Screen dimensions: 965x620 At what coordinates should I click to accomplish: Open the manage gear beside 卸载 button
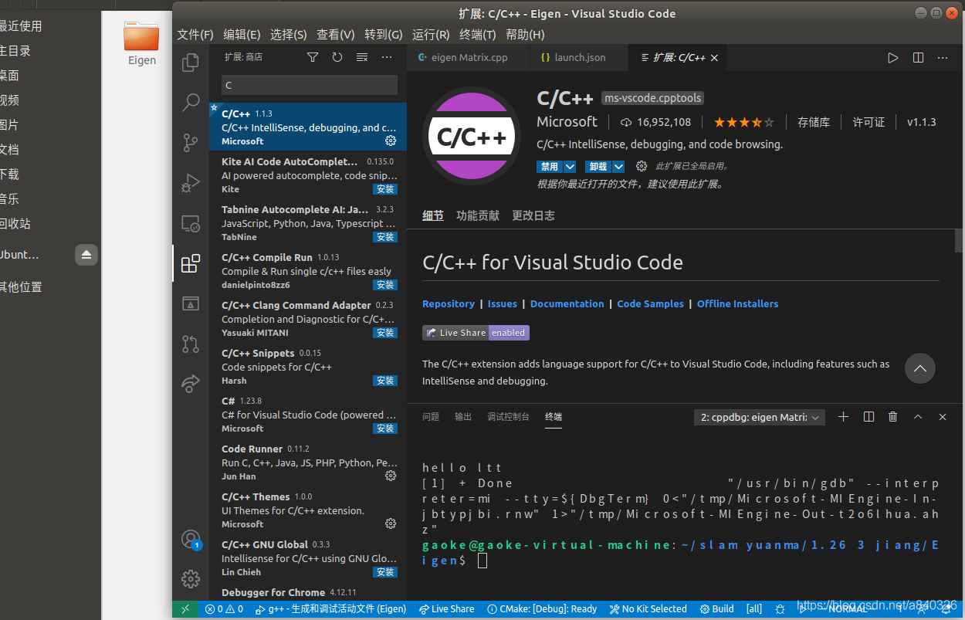click(641, 166)
